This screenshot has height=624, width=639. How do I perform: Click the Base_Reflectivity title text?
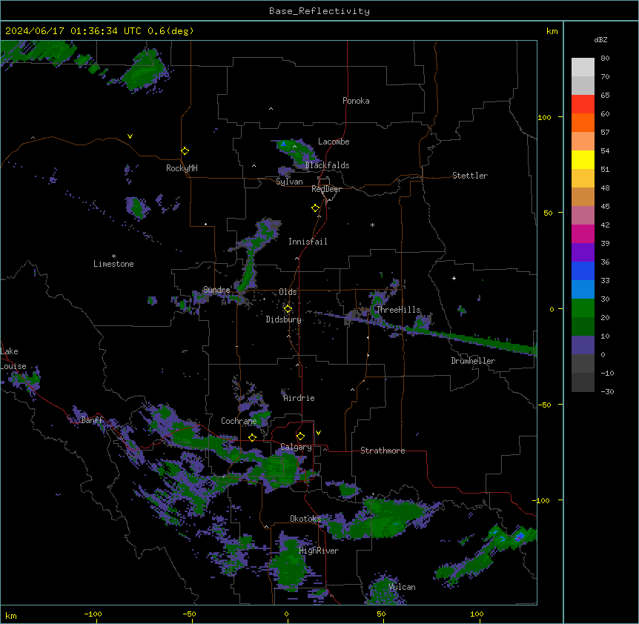319,11
